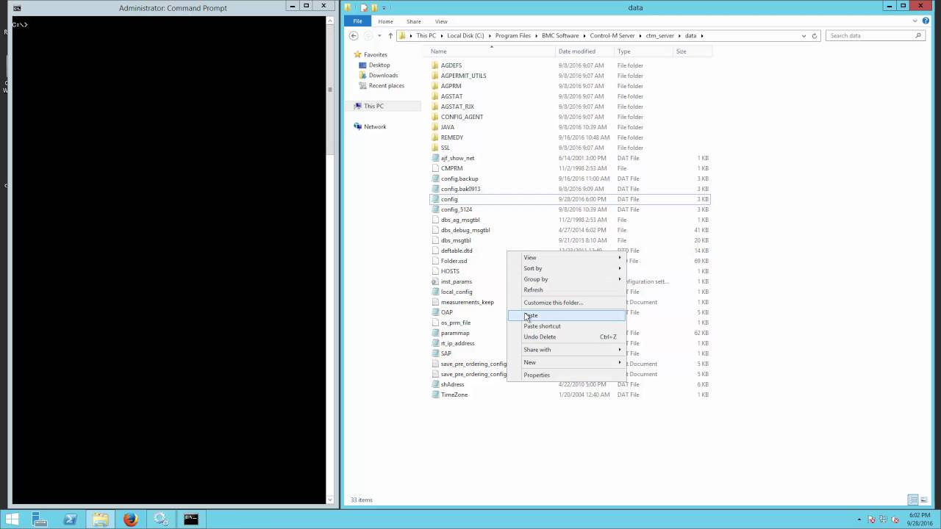
Task: Navigate to ctm_server in the breadcrumb
Action: [660, 35]
